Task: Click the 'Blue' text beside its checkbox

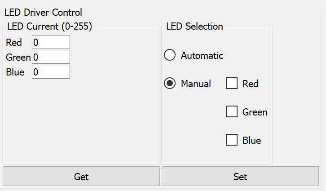Action: pyautogui.click(x=252, y=141)
